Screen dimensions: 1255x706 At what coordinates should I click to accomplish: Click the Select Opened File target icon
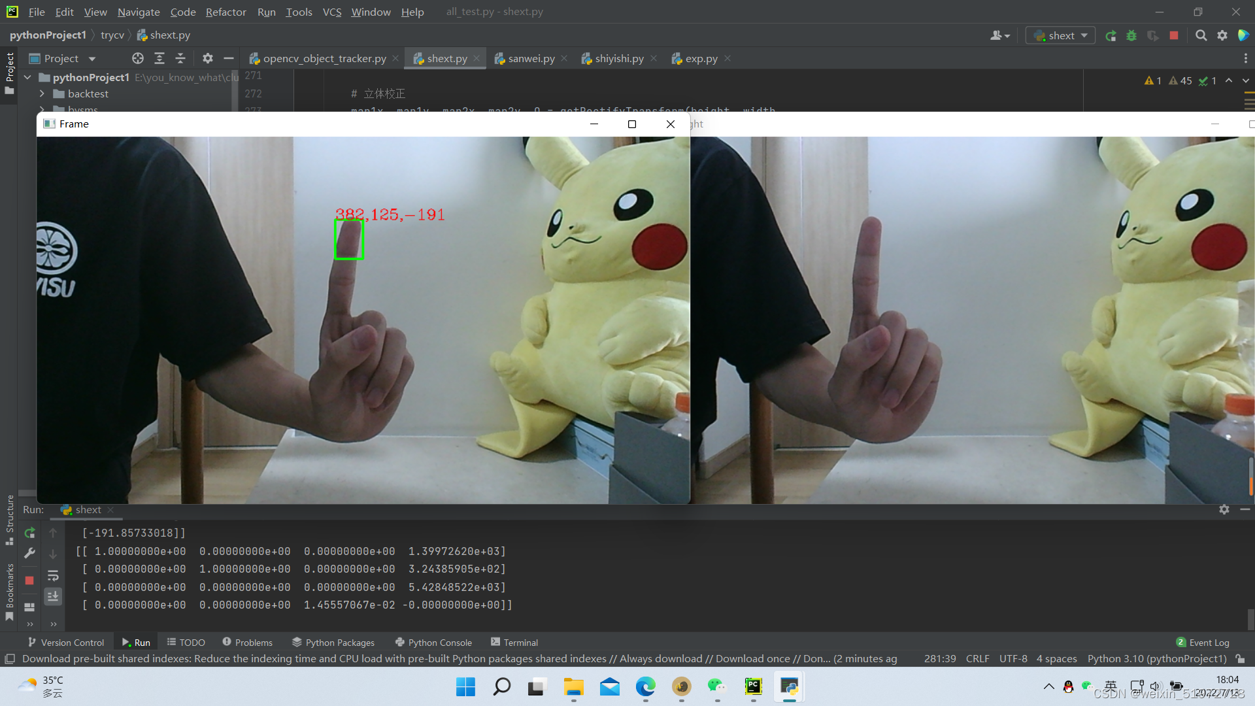click(137, 58)
